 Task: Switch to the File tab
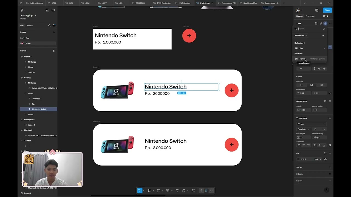coord(22,25)
